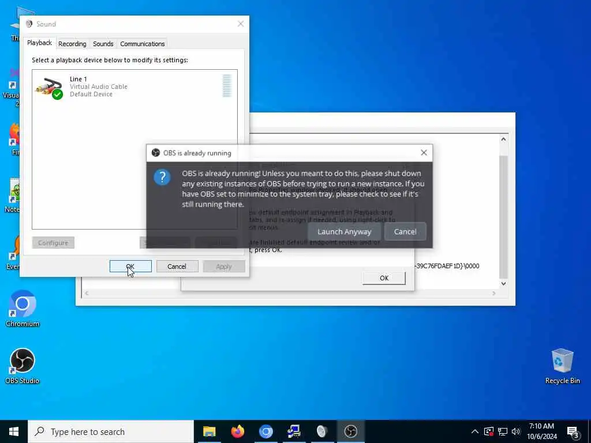The image size is (591, 443).
Task: Click OK in the background endpoint dialog
Action: click(x=384, y=278)
